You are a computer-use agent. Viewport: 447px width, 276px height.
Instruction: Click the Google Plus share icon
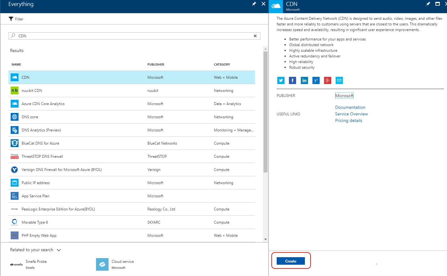coord(327,81)
